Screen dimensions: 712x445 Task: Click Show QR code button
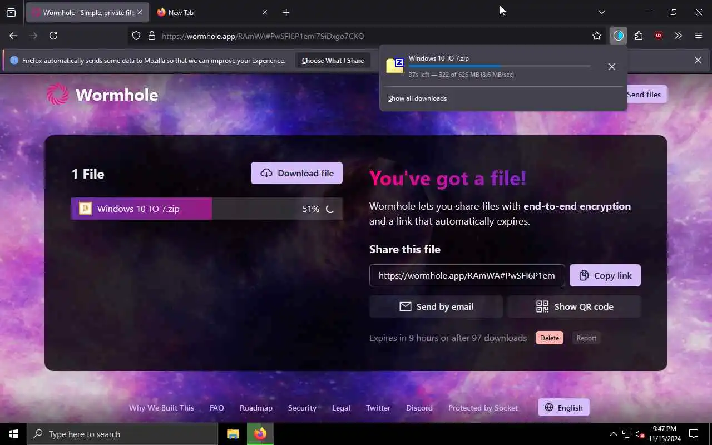point(574,306)
